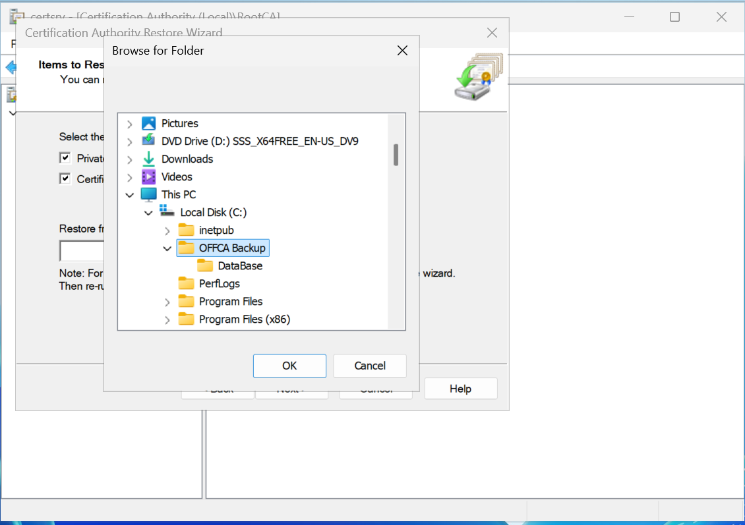
Task: Expand the Program Files (x86) folder
Action: tap(167, 319)
